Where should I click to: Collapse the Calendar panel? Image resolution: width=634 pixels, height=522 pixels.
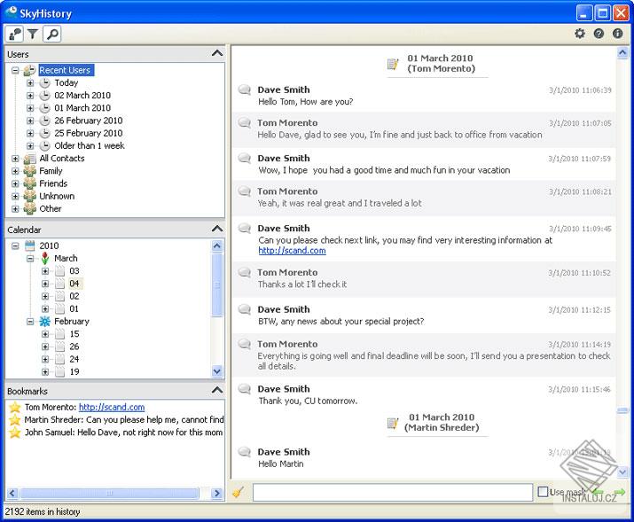coord(216,230)
